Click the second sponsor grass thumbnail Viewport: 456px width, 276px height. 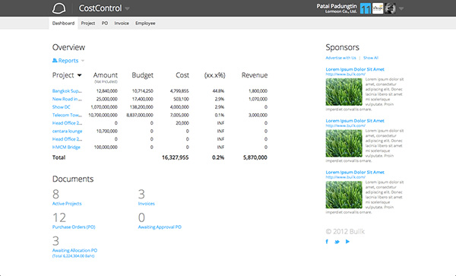tap(344, 144)
